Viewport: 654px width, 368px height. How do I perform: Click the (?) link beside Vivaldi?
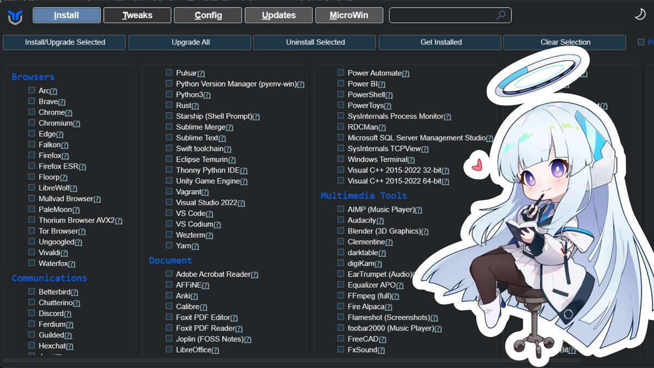[x=64, y=253]
